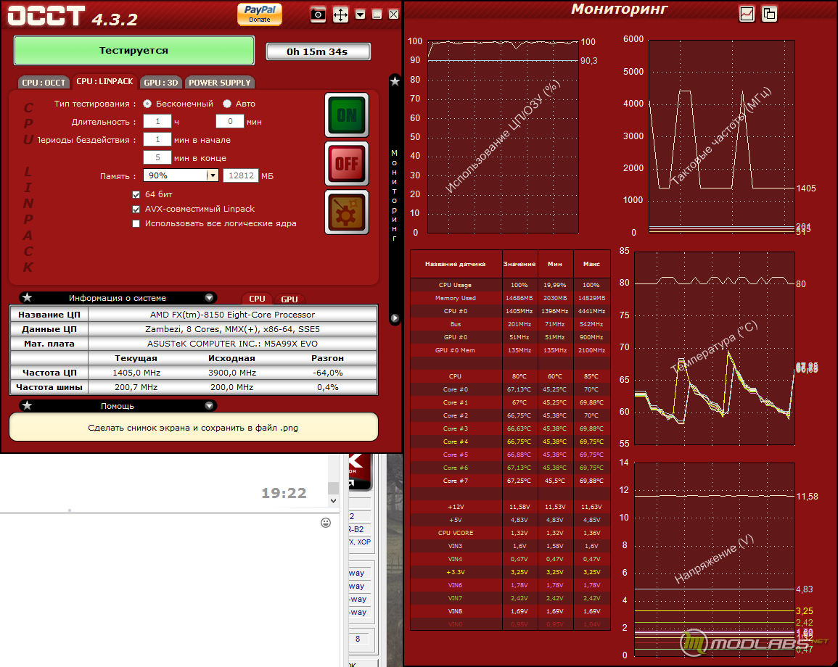
Task: Click the VIN8 sensor row label
Action: click(456, 611)
